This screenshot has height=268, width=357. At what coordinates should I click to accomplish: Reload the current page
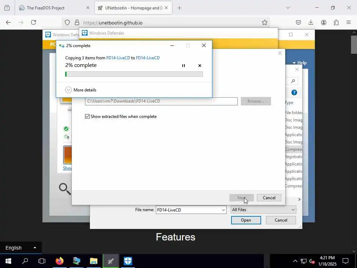(33, 22)
